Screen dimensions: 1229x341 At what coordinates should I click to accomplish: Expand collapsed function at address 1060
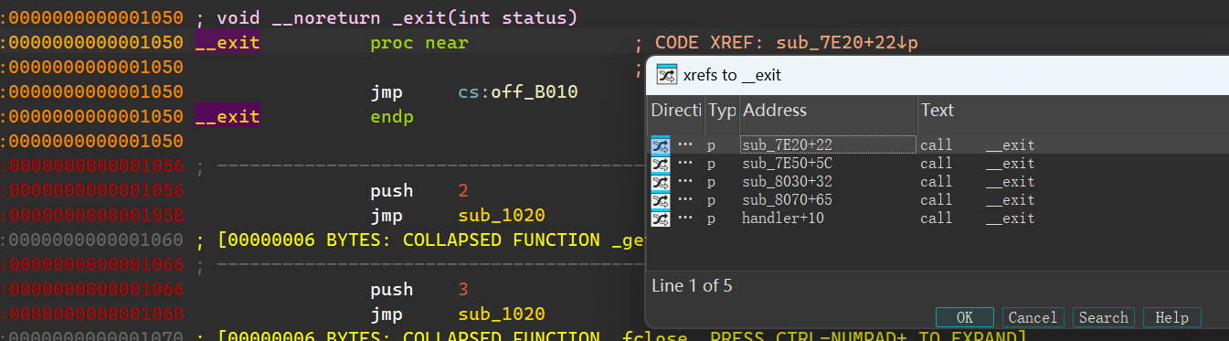[420, 240]
